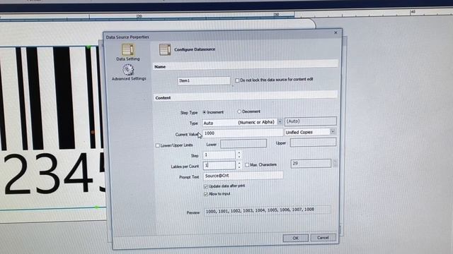This screenshot has height=254, width=453.
Task: Open the Data Setting panel icon
Action: coord(128,50)
